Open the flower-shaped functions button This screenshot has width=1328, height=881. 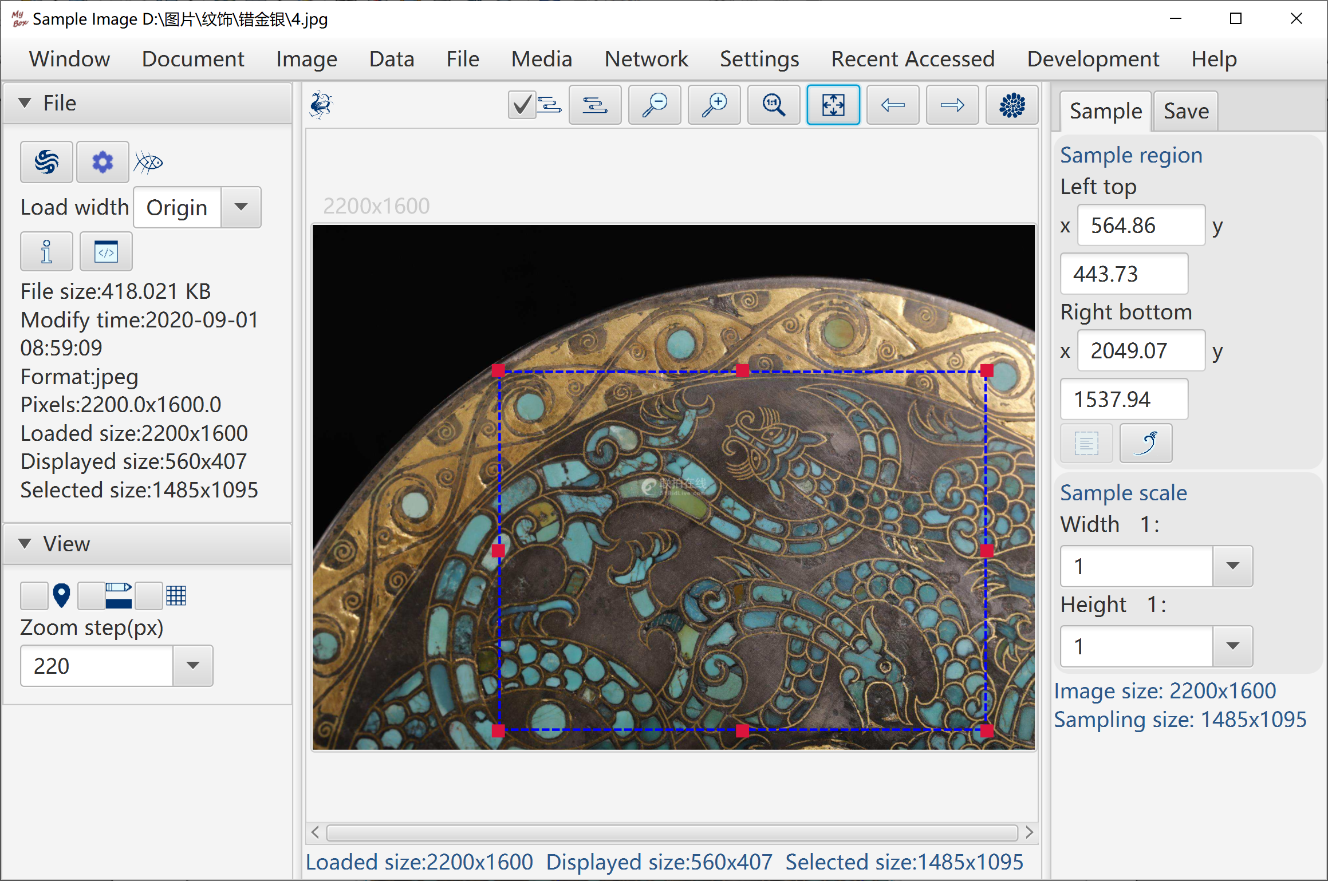click(x=1012, y=105)
